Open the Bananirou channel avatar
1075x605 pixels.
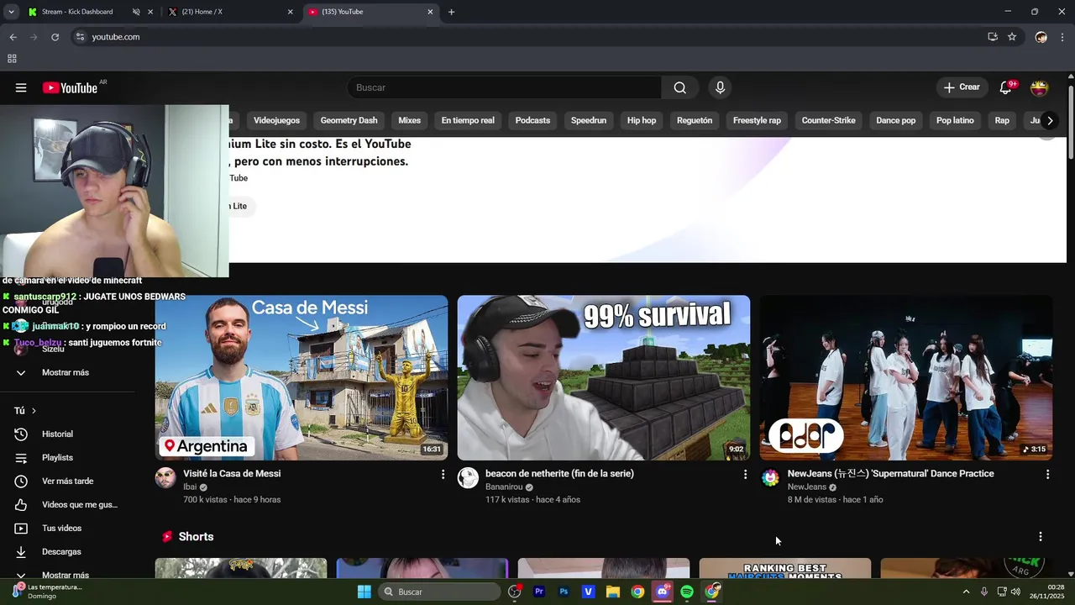click(x=468, y=478)
